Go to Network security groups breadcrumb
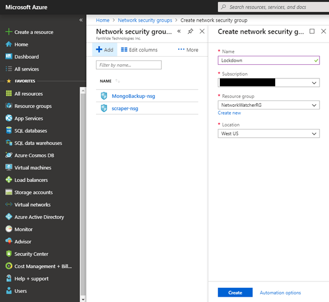This screenshot has height=302, width=329. [x=145, y=21]
